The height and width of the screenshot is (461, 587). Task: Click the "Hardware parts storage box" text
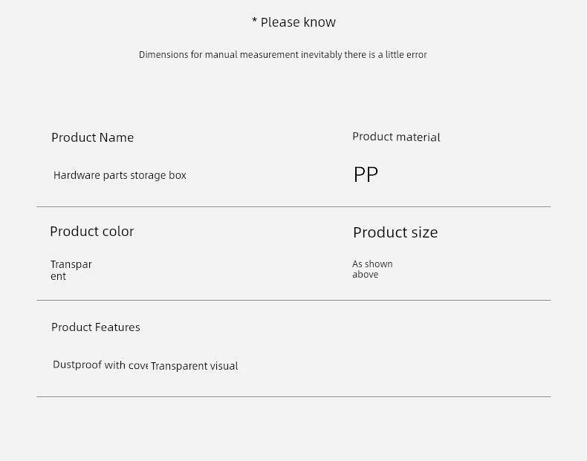(x=120, y=175)
